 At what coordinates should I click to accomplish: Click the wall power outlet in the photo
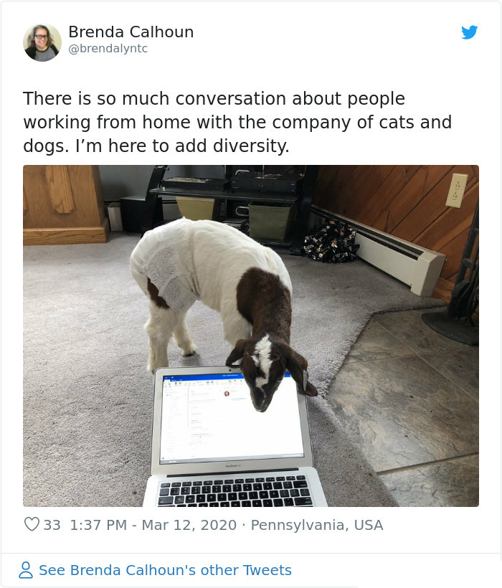(457, 191)
